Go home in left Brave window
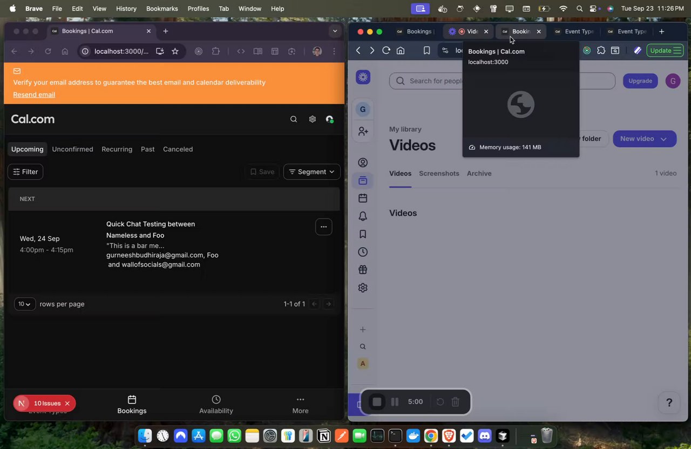691x449 pixels. 65,51
